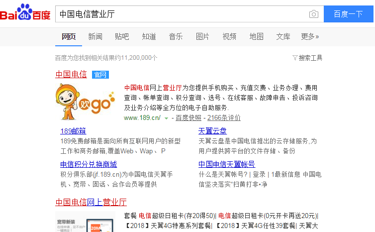Open the 贴吧 tab
This screenshot has width=375, height=232.
[x=122, y=37]
